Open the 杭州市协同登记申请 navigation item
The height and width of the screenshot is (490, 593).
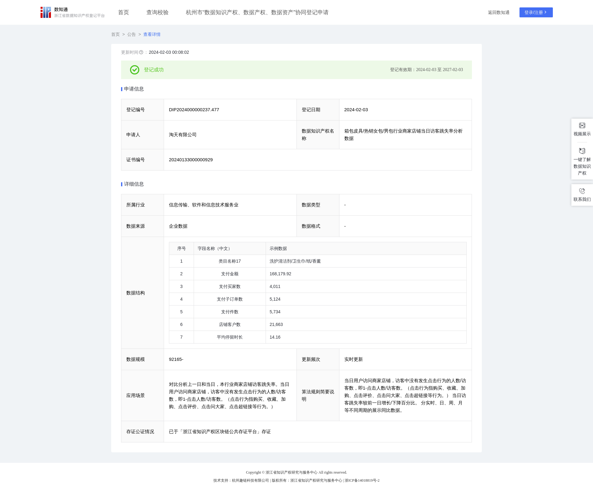257,12
